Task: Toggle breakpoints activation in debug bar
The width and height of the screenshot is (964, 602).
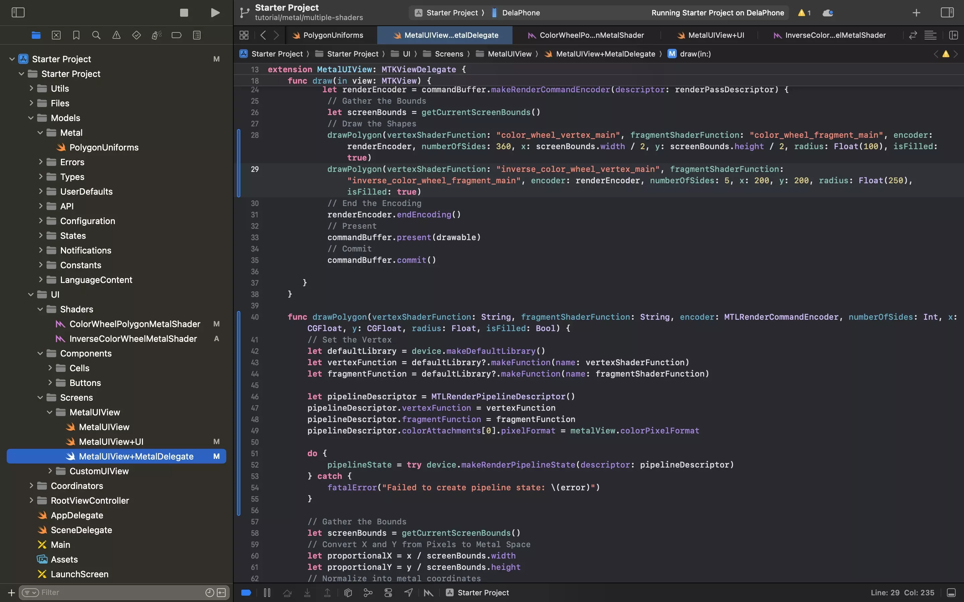Action: click(246, 593)
